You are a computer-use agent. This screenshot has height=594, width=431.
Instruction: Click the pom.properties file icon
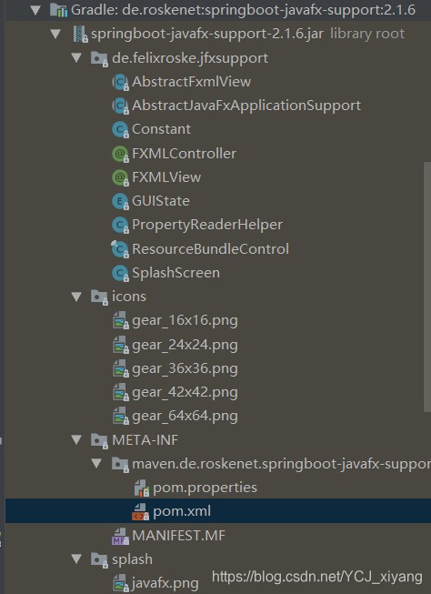point(142,488)
